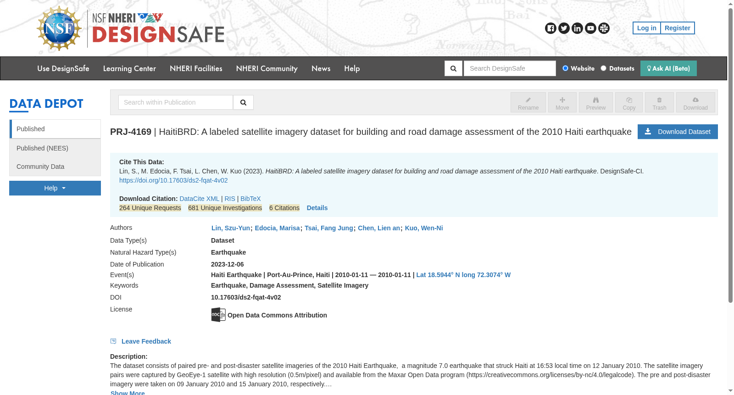Select the Website search radio button

565,68
